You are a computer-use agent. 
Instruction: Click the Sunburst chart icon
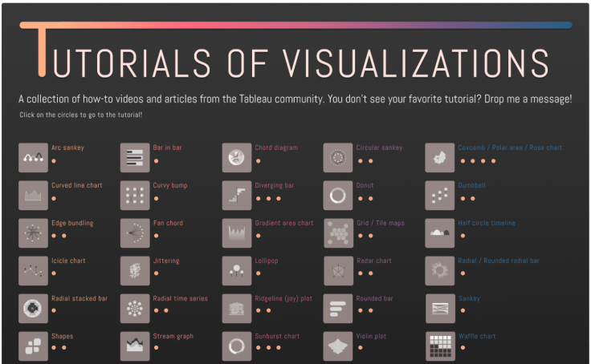pyautogui.click(x=237, y=346)
